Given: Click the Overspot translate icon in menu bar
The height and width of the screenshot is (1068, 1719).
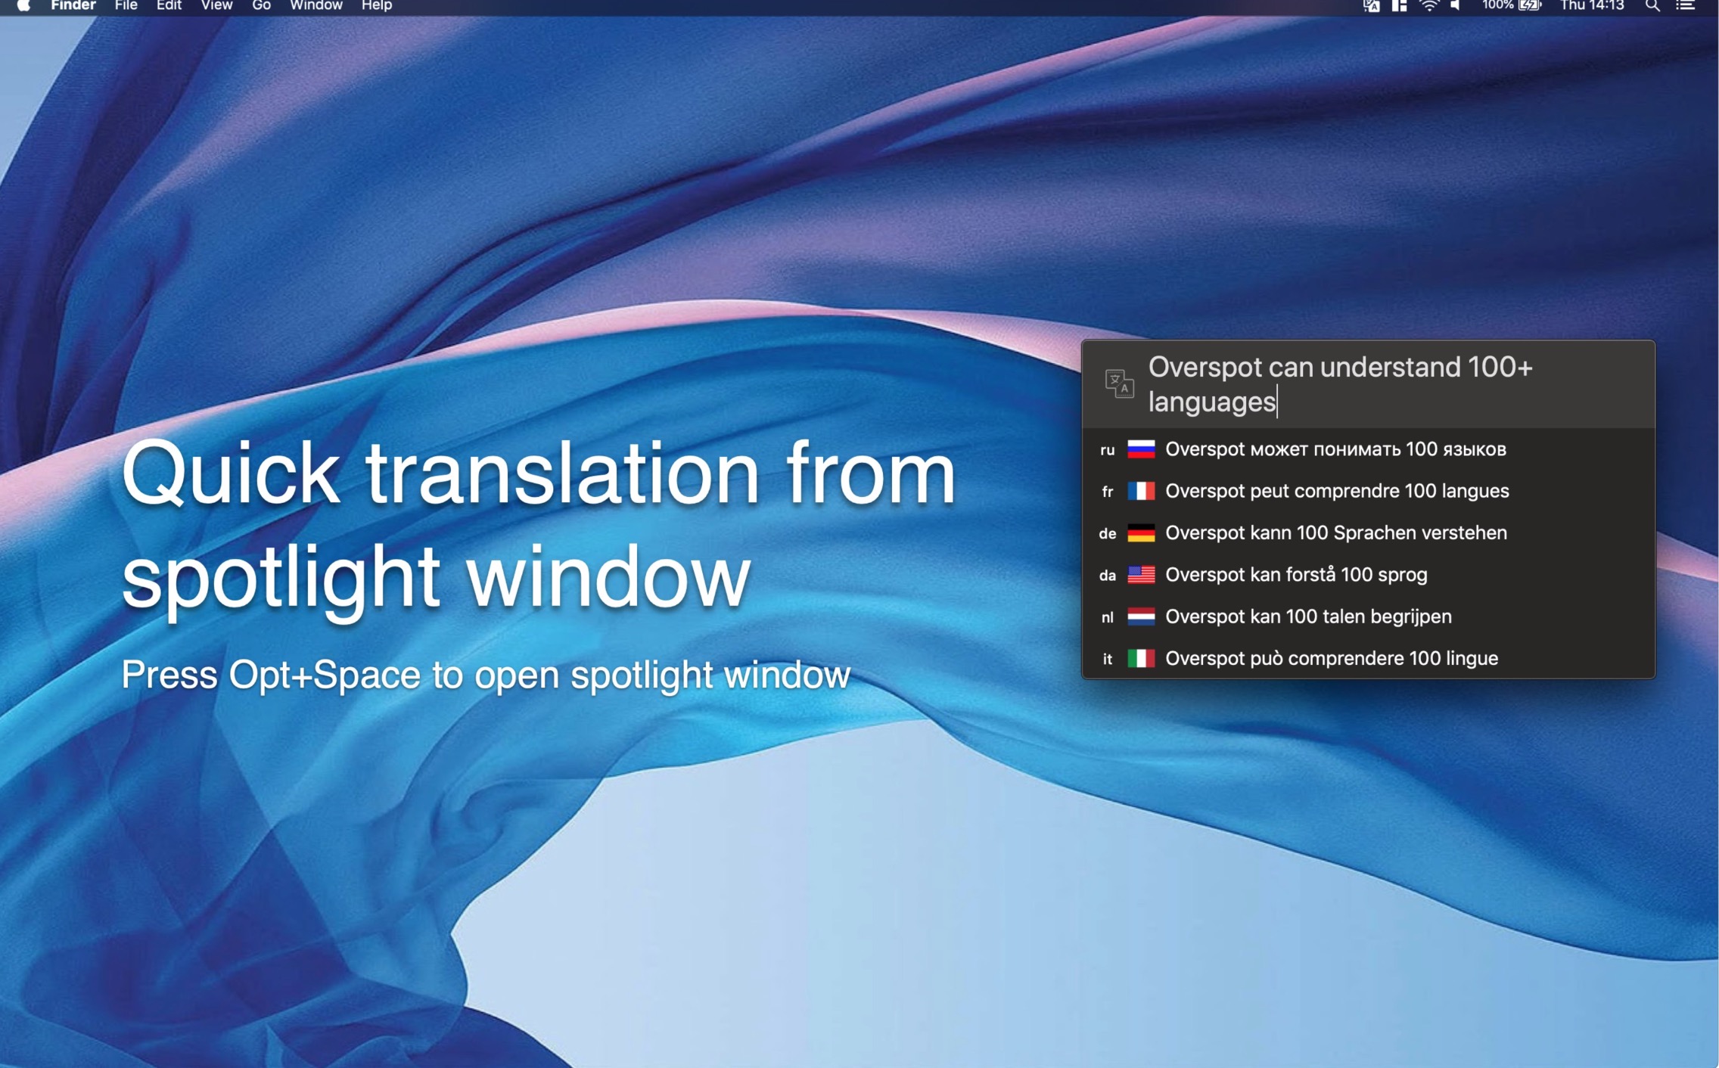Looking at the screenshot, I should [1371, 6].
